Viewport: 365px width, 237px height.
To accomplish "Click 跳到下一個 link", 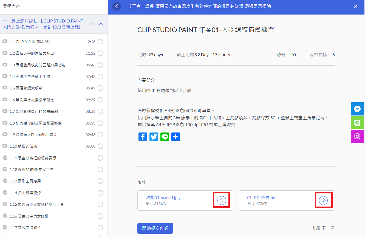I will click(x=324, y=228).
